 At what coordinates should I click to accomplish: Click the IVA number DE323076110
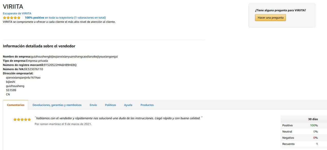coord(33,69)
